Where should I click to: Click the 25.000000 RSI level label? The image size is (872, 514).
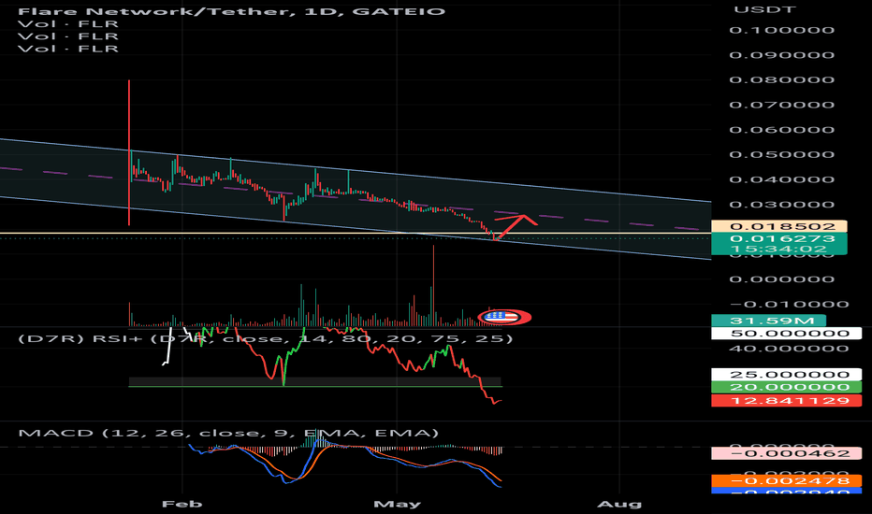click(786, 375)
